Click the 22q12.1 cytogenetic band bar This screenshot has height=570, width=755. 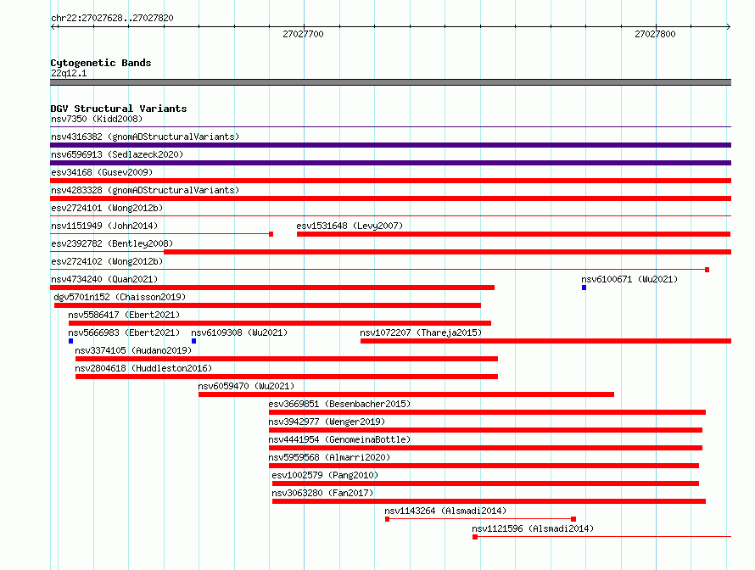pyautogui.click(x=390, y=82)
